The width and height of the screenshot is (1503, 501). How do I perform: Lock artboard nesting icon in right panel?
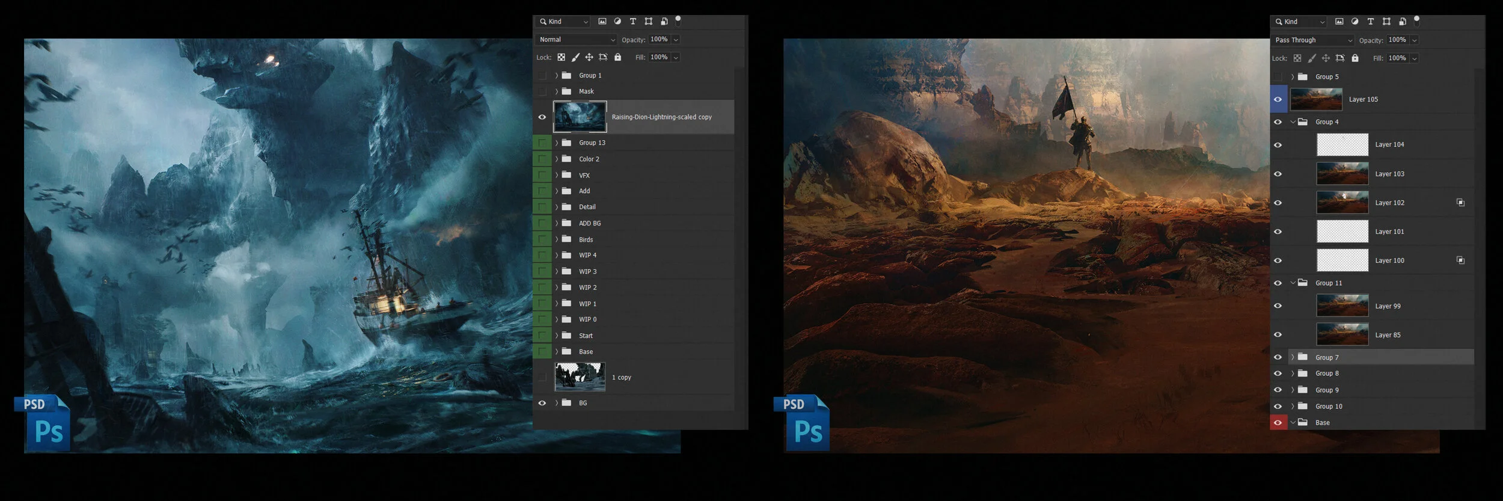pyautogui.click(x=1340, y=58)
